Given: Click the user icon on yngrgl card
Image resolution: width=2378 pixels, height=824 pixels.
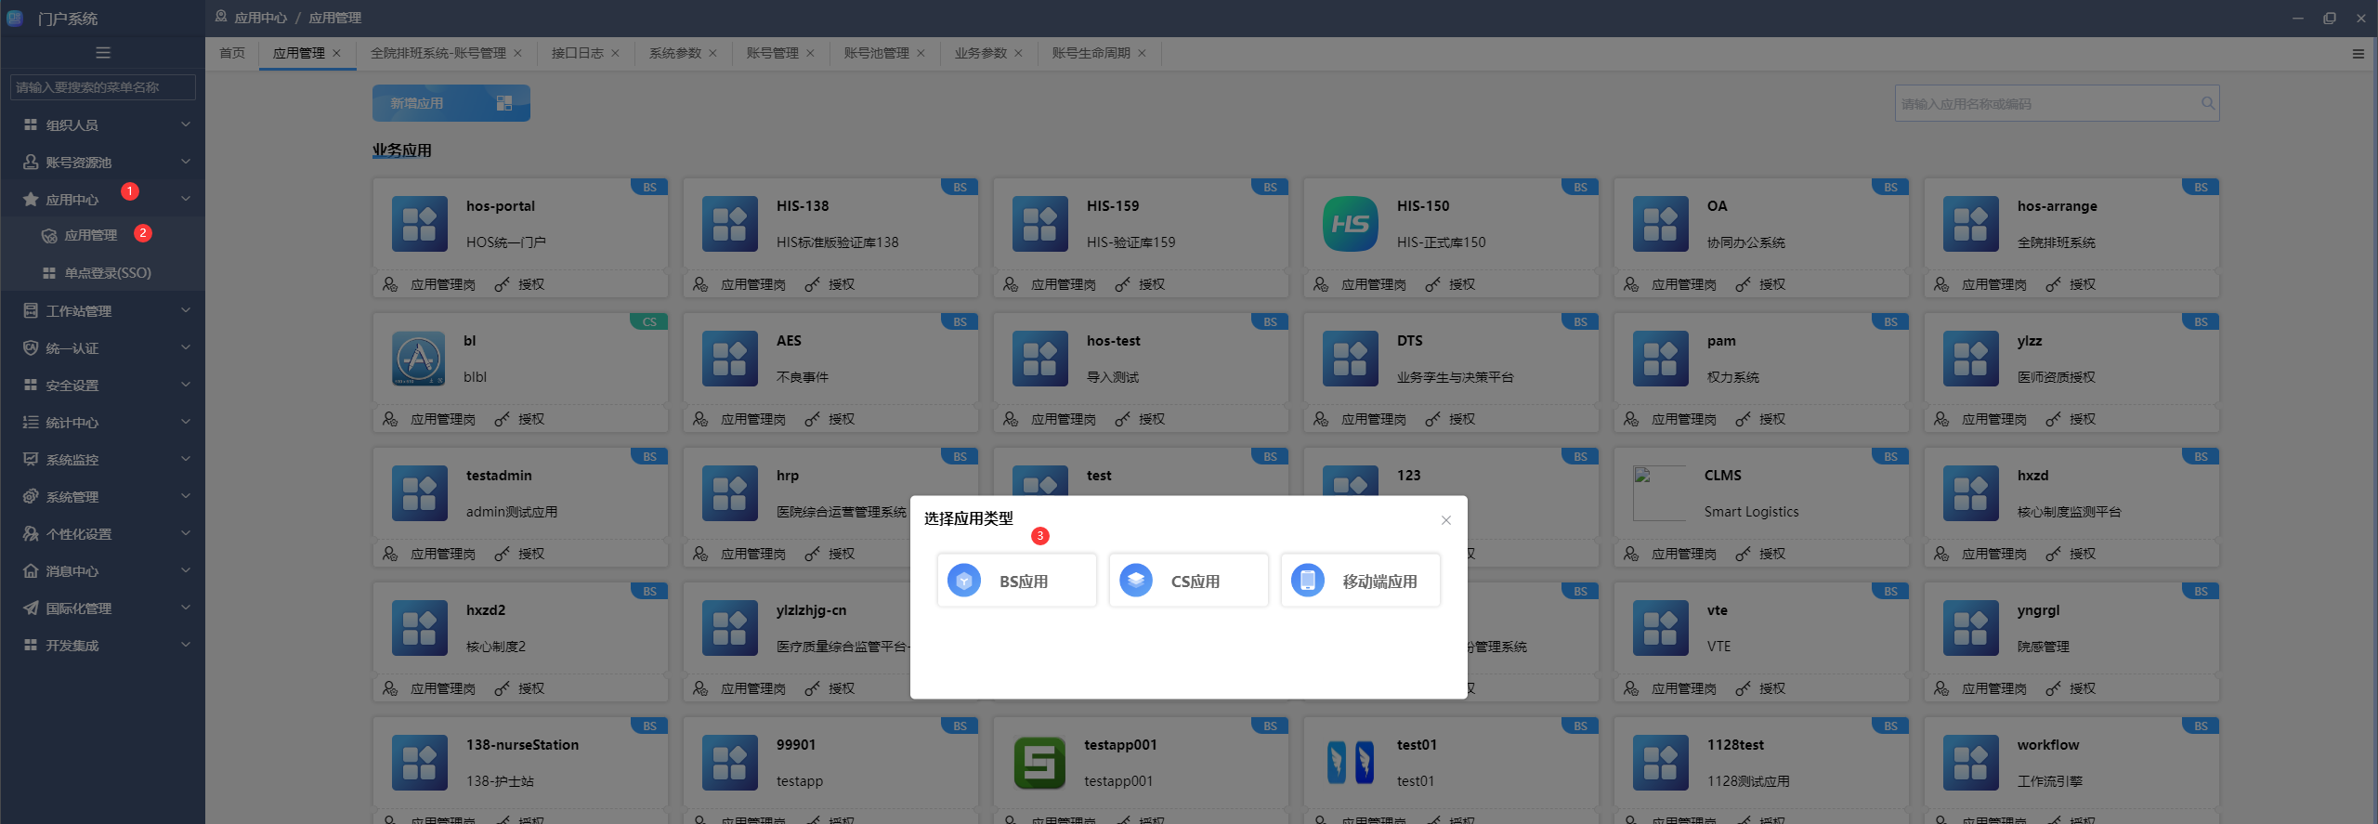Looking at the screenshot, I should click(1941, 688).
